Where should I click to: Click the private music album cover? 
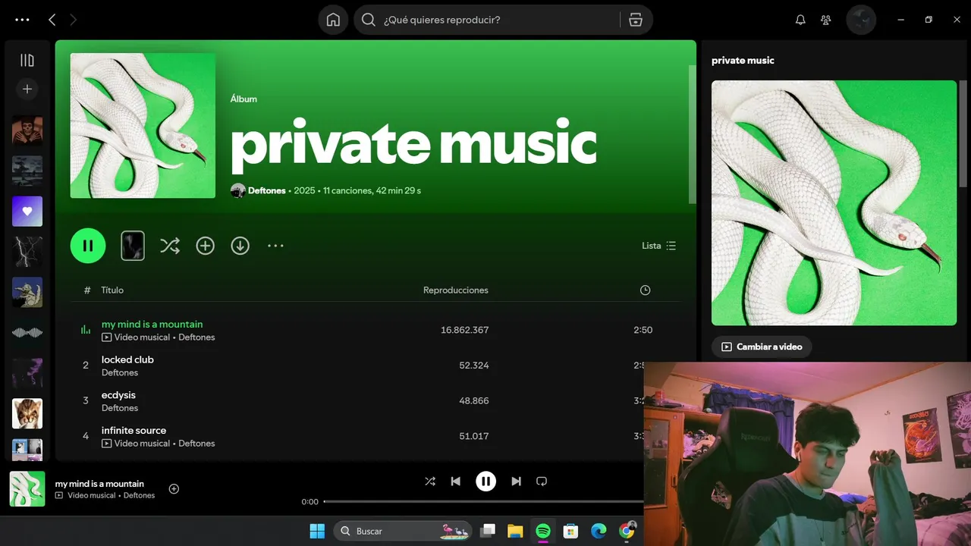[x=143, y=125]
